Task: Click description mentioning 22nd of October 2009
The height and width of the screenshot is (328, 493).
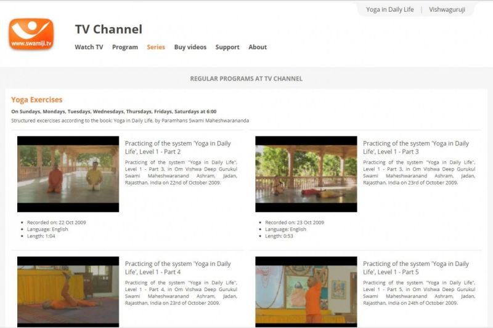Action: click(x=181, y=172)
